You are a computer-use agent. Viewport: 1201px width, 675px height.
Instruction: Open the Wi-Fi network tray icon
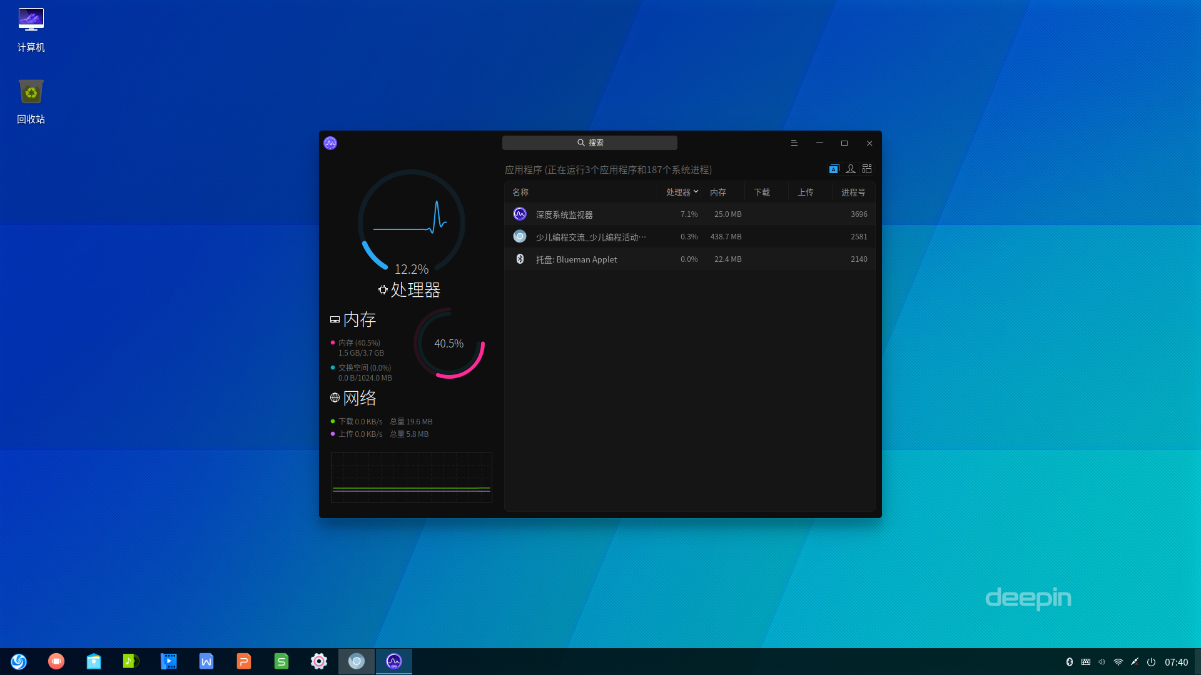pos(1118,662)
